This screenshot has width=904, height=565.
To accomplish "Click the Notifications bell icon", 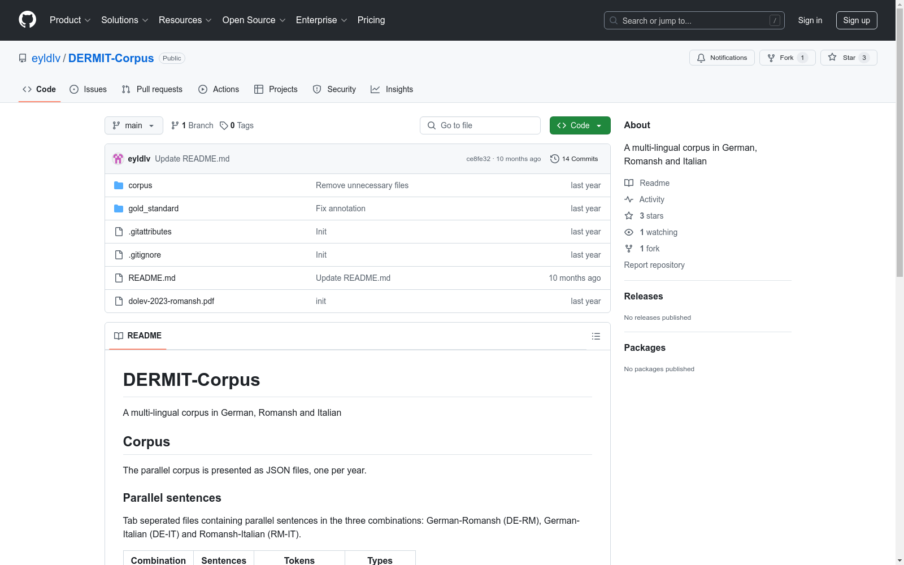I will pos(701,58).
